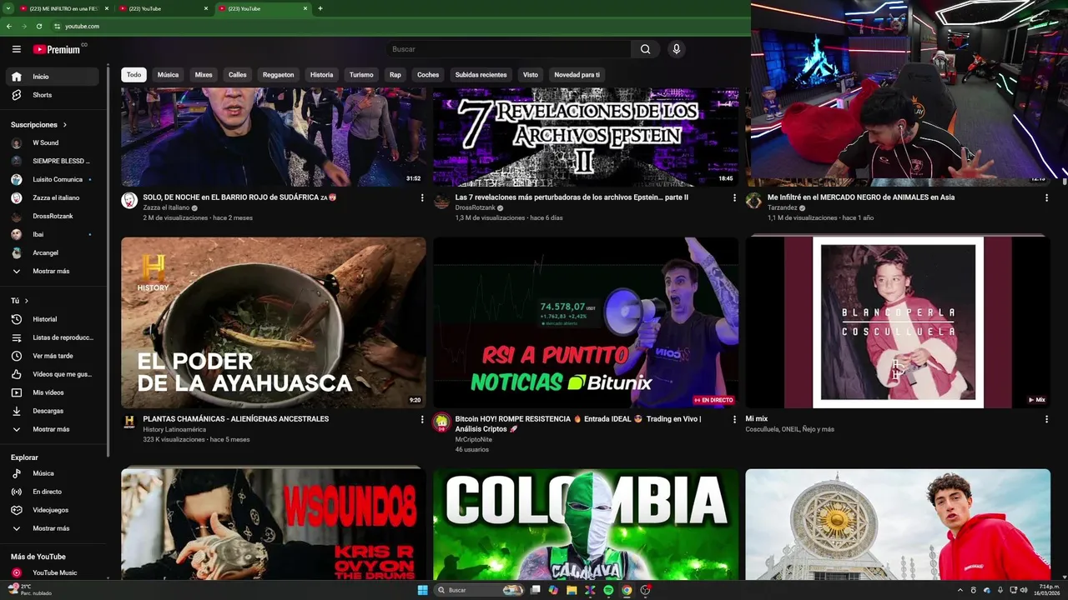Open Historial in the sidebar
The height and width of the screenshot is (600, 1068).
pos(52,319)
